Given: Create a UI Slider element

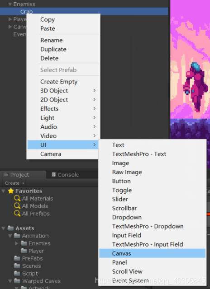Looking at the screenshot, I should [x=153, y=199].
